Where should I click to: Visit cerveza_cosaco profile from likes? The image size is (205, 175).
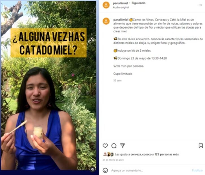pyautogui.click(x=141, y=154)
